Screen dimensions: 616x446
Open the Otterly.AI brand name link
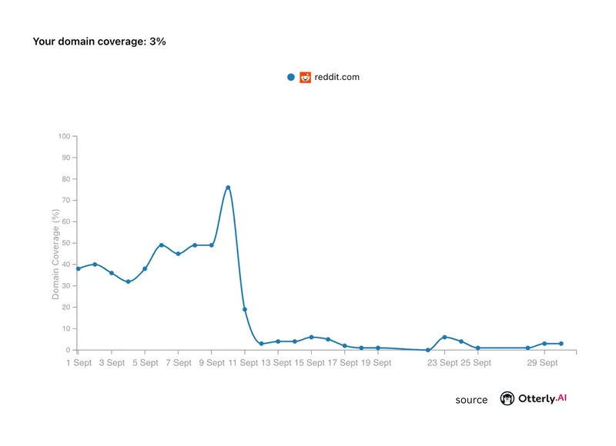(x=542, y=398)
